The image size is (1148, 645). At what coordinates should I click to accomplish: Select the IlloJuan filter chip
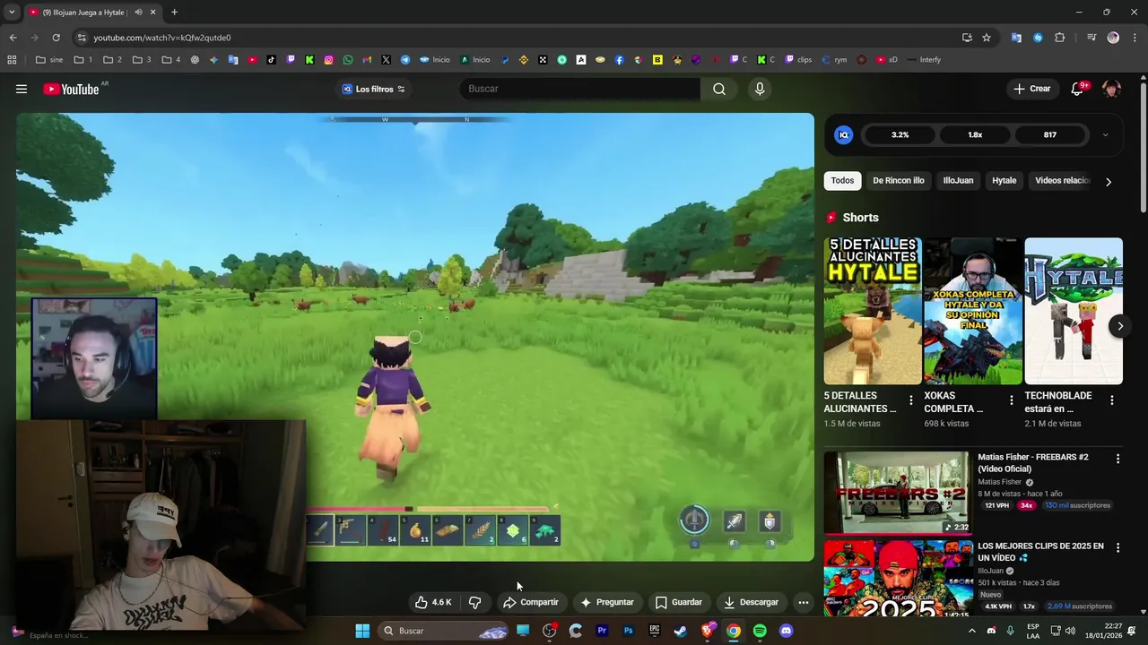[958, 181]
